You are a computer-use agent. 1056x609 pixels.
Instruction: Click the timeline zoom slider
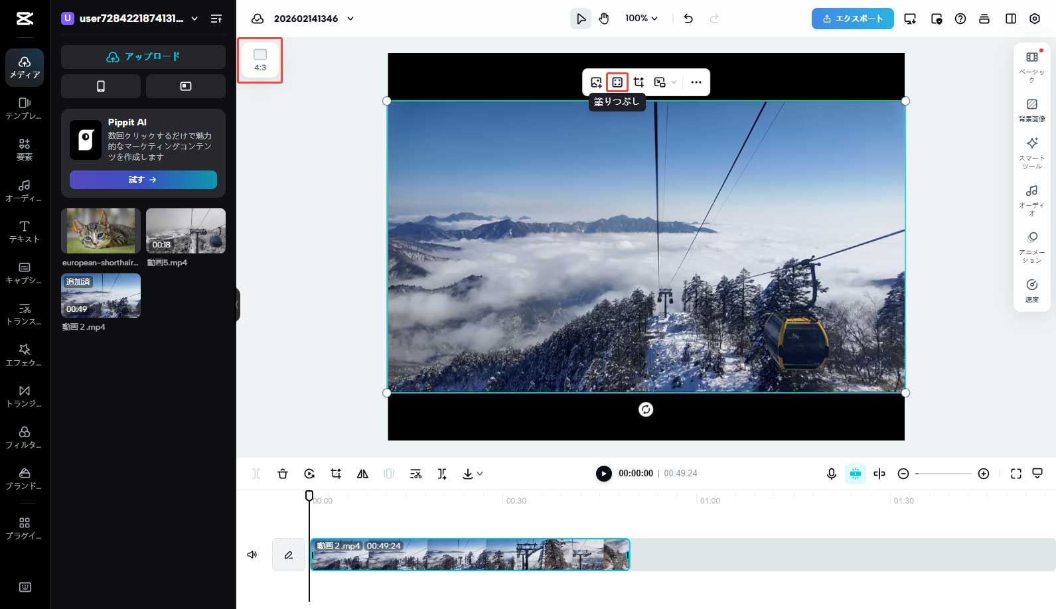point(943,474)
